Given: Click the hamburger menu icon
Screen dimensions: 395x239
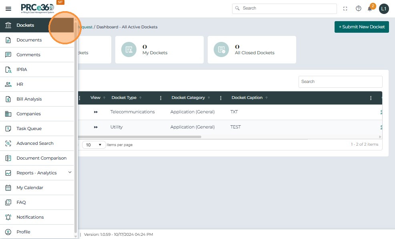Looking at the screenshot, I should tap(8, 8).
